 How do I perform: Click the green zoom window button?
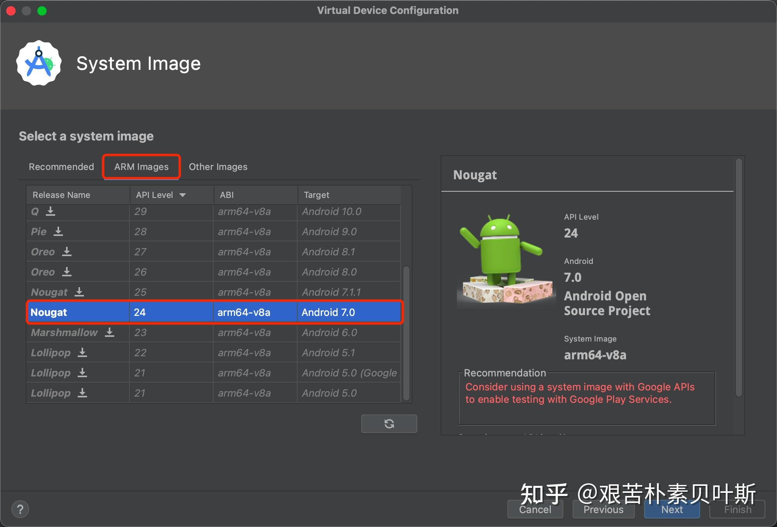(x=42, y=11)
